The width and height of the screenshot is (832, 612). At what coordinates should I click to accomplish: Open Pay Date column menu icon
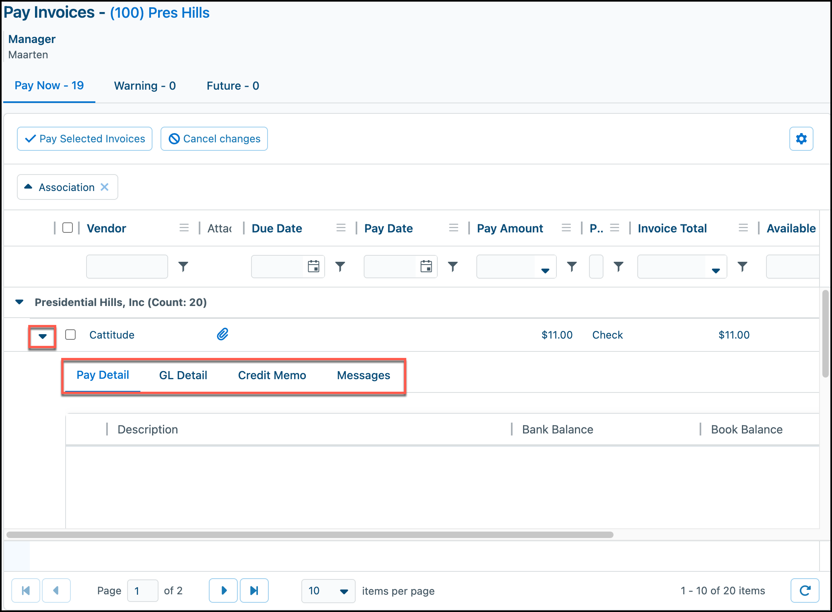point(453,228)
